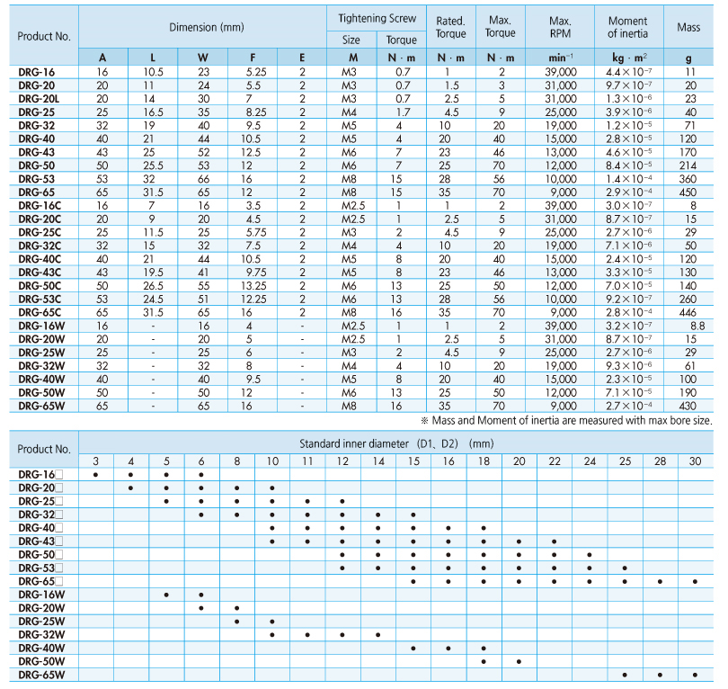Viewport: 728px width, 689px height.
Task: Select the "360" mass value for DRG-53
Action: [x=688, y=179]
